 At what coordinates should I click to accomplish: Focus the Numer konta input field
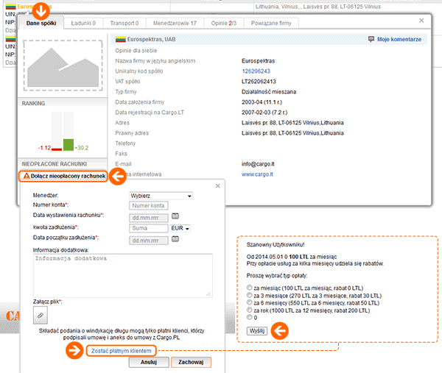point(149,206)
